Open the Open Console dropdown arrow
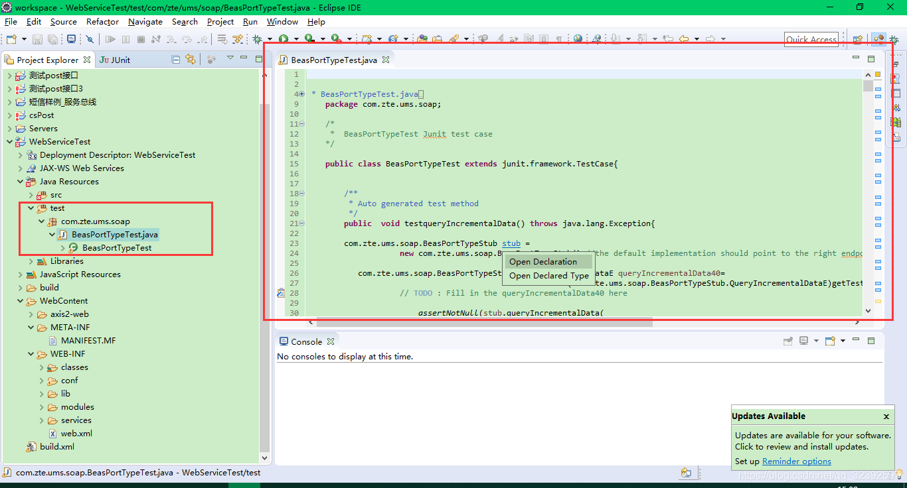This screenshot has width=907, height=488. coord(843,341)
